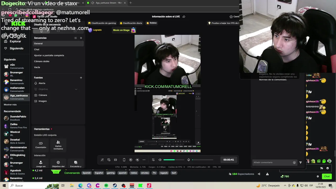The height and width of the screenshot is (189, 336).
Task: Add a new scene with the Secuencias plus
Action: point(81,38)
